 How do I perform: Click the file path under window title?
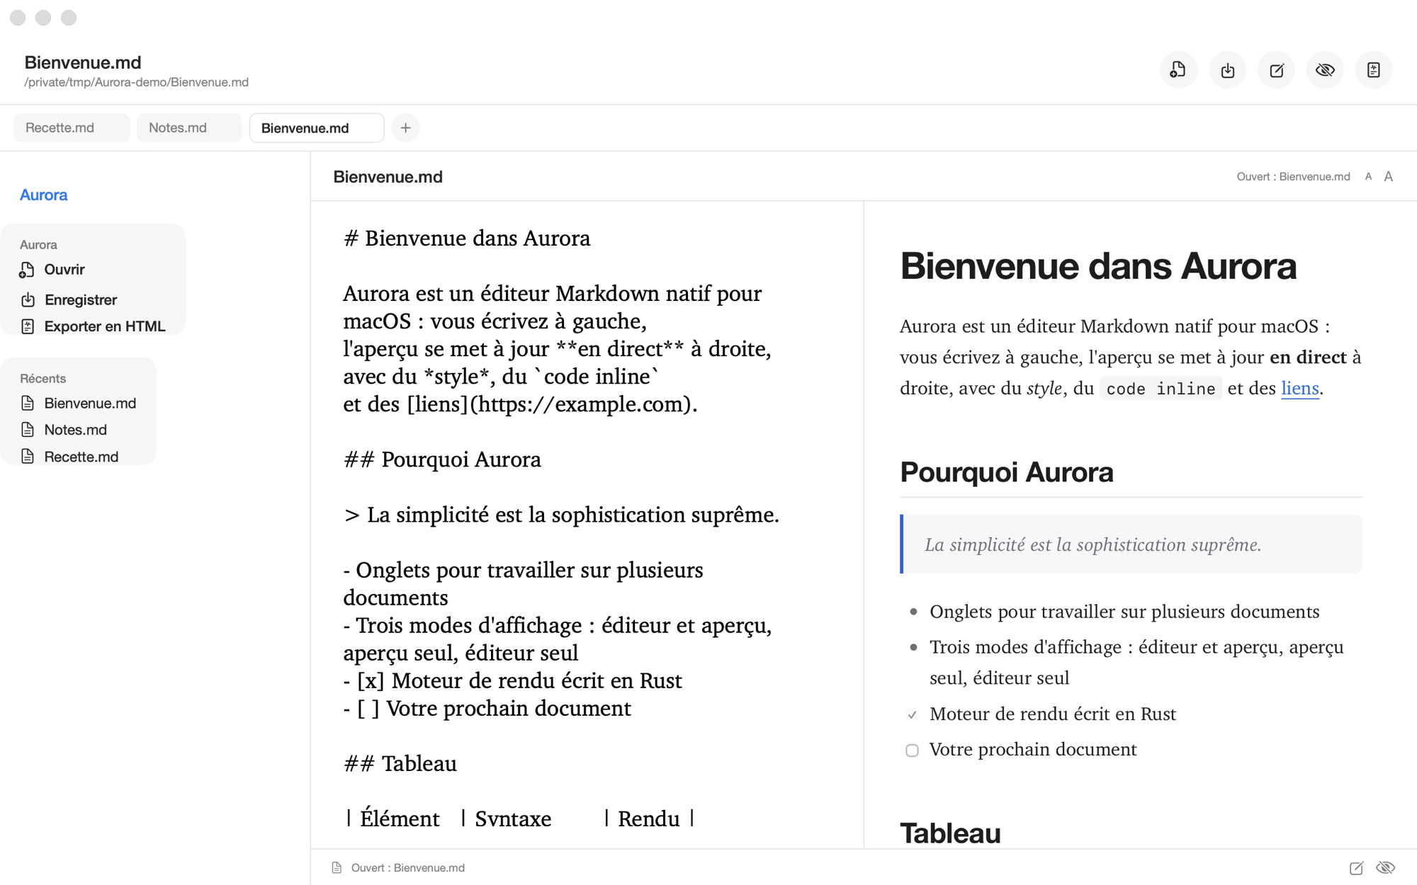(x=137, y=82)
